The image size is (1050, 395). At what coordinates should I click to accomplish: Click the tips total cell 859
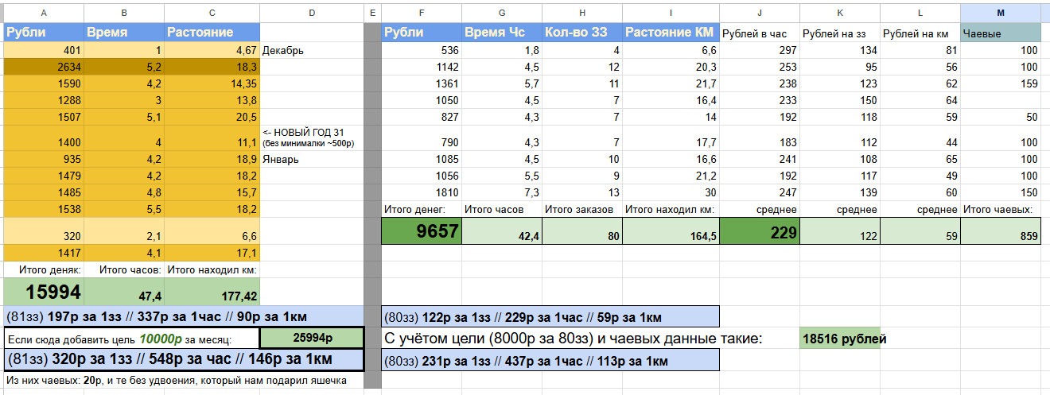coord(1001,232)
